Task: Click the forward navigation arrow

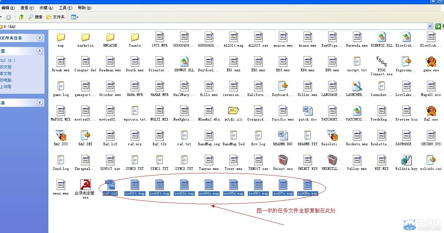Action: (8, 17)
